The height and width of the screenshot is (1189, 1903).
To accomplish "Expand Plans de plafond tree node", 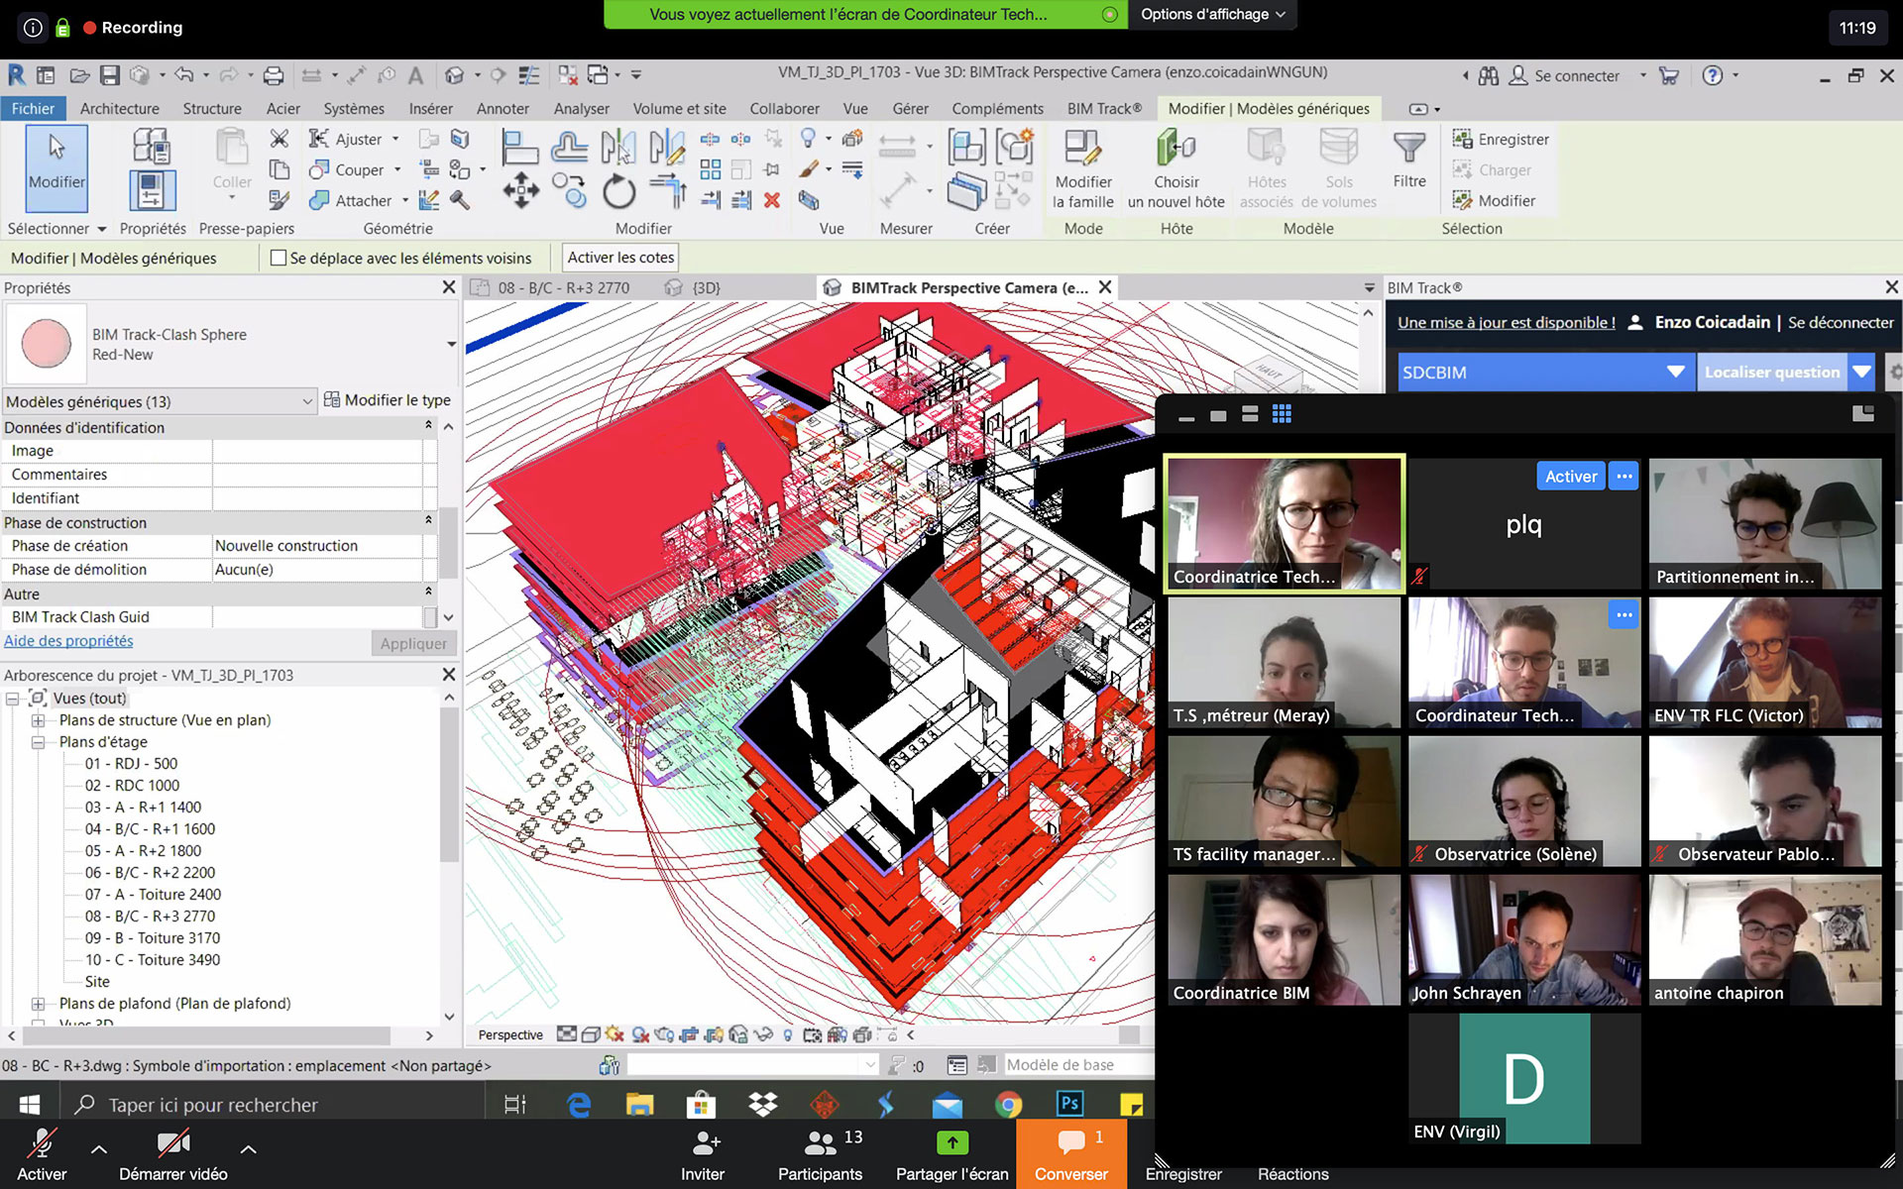I will 38,1004.
